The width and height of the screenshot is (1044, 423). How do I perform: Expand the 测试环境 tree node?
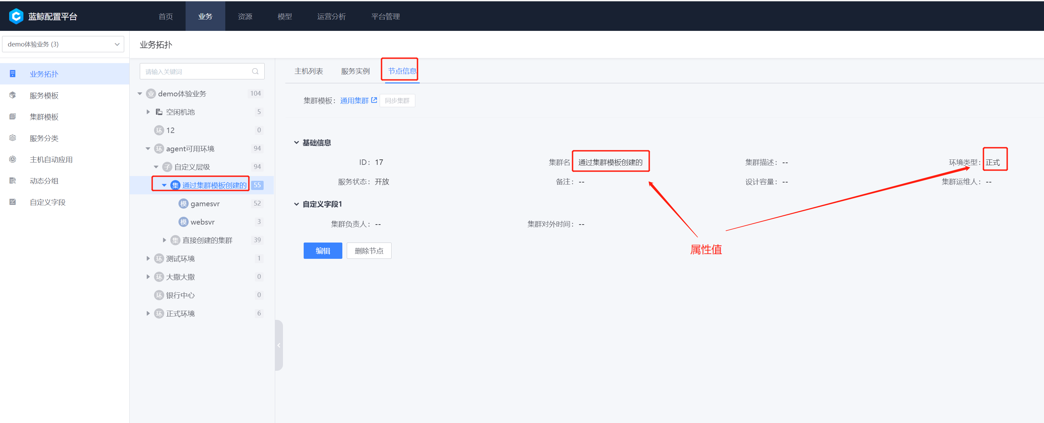[x=148, y=258]
